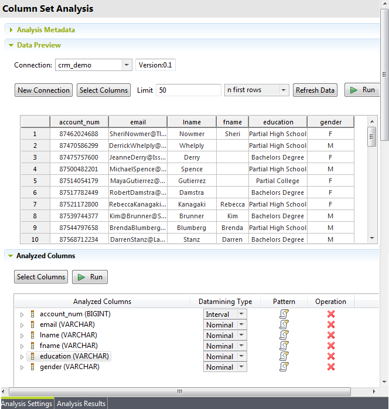Click the New Connection button

[44, 90]
